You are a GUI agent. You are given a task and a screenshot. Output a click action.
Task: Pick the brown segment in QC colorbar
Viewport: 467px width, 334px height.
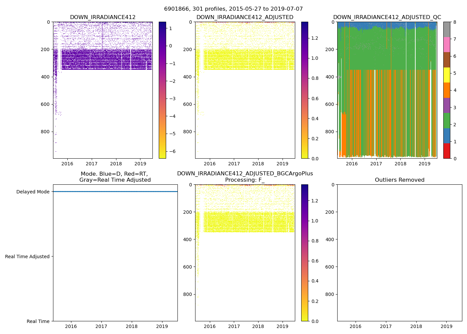pos(447,60)
